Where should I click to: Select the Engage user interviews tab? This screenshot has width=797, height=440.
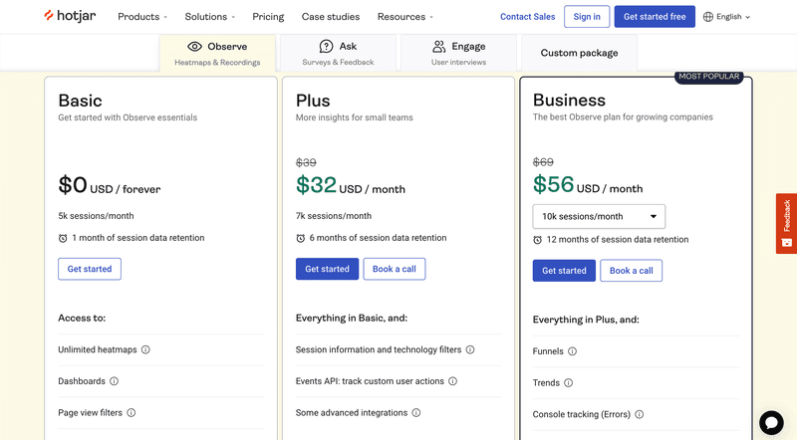pos(458,53)
